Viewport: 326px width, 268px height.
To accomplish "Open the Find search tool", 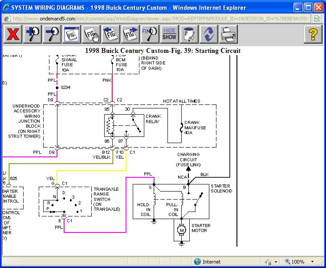I will pyautogui.click(x=150, y=34).
